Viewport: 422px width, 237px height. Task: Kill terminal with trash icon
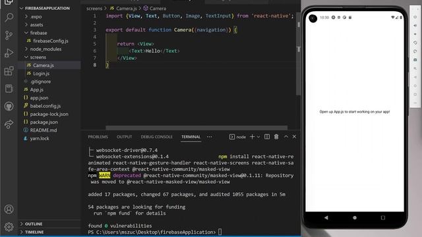pos(276,137)
